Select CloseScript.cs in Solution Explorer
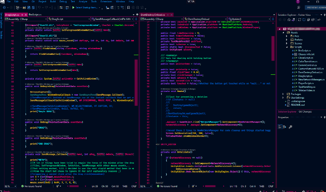The image size is (326, 192). [x=306, y=58]
